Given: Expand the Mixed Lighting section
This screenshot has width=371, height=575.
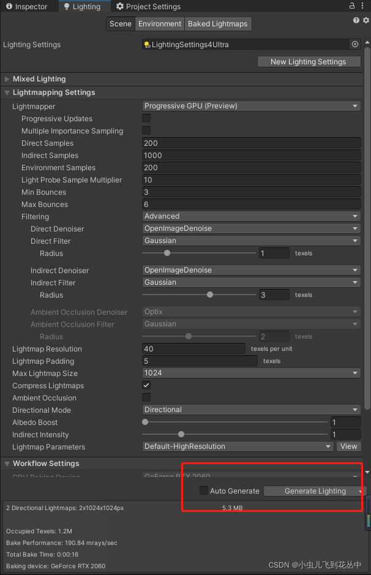Looking at the screenshot, I should 7,79.
